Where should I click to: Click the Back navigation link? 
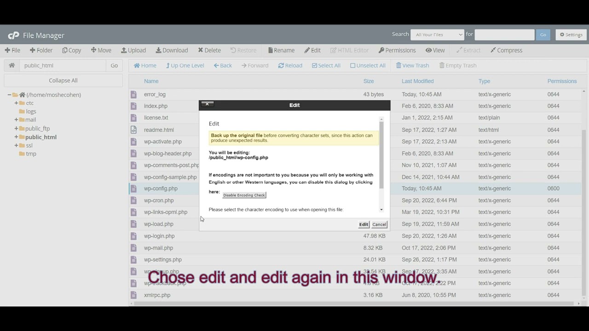pos(223,65)
